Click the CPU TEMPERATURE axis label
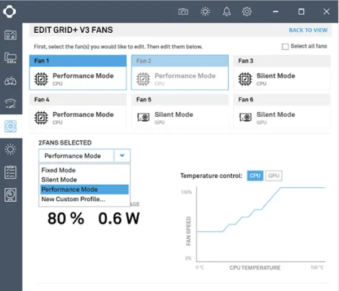Image resolution: width=339 pixels, height=291 pixels. tap(255, 268)
